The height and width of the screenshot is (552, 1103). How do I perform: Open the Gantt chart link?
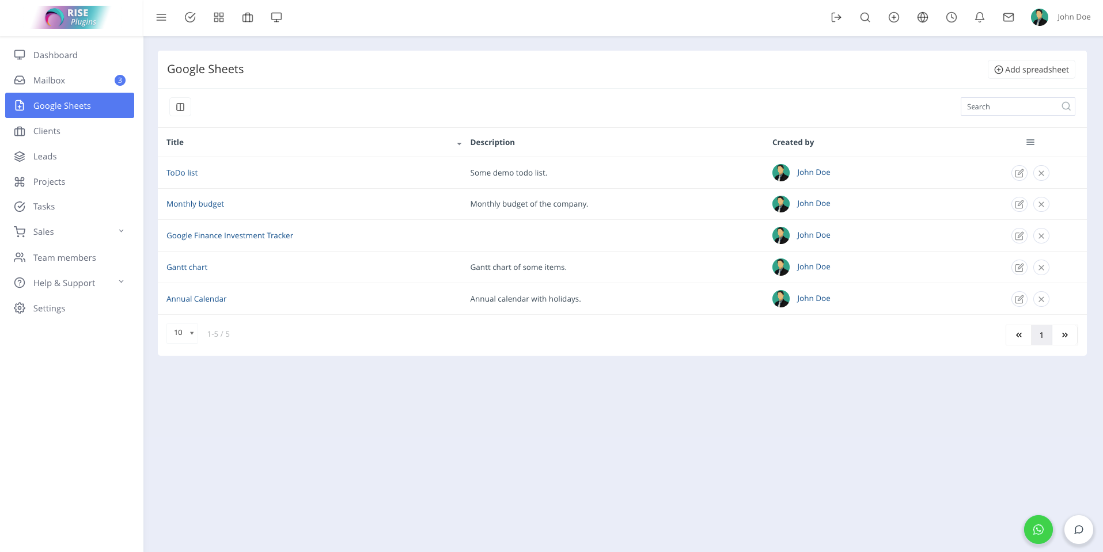(187, 267)
